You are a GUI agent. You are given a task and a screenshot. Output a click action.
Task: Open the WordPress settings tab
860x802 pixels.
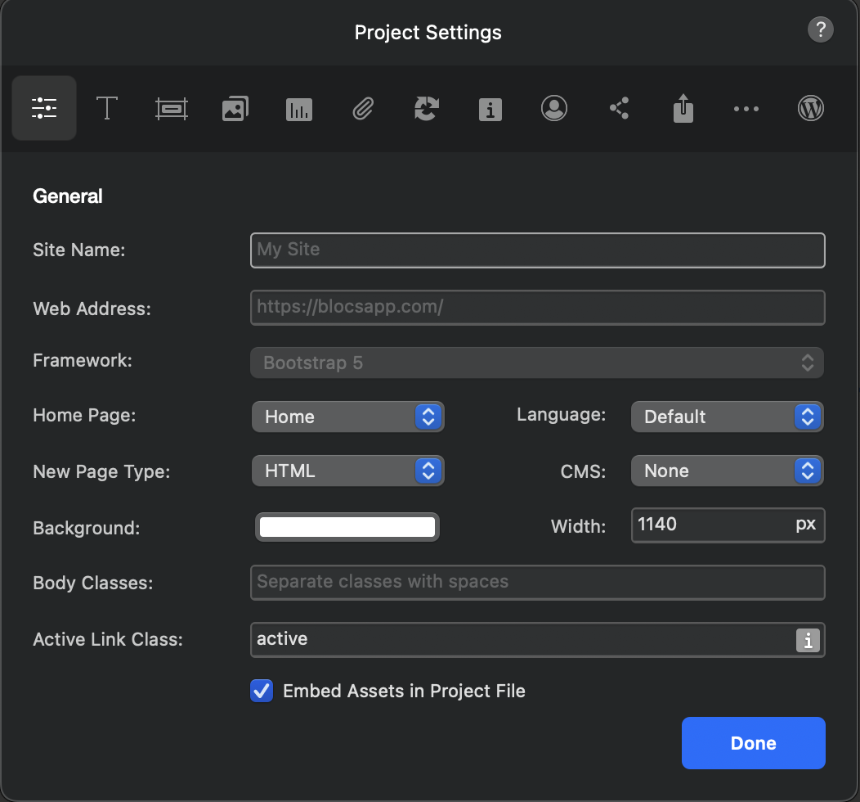pos(810,108)
